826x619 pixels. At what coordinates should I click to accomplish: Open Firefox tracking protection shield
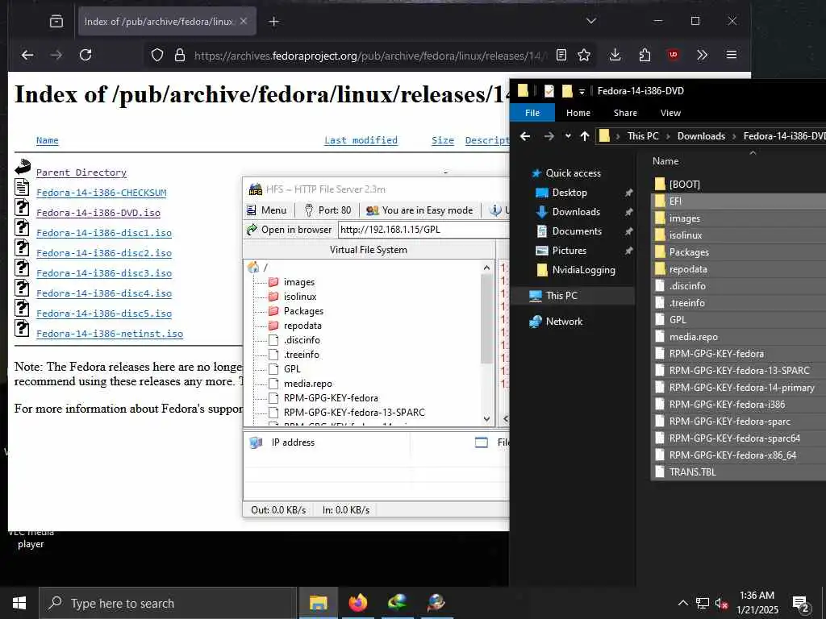point(157,56)
